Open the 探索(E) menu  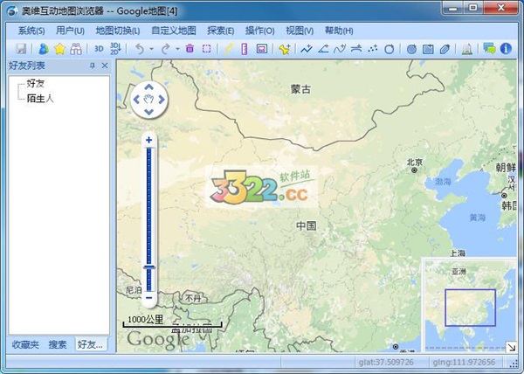pyautogui.click(x=221, y=31)
